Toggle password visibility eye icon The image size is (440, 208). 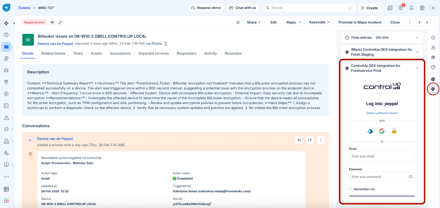tap(411, 177)
